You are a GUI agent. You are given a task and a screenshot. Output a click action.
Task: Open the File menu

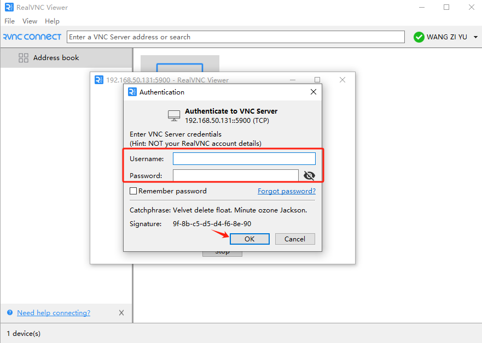click(9, 21)
